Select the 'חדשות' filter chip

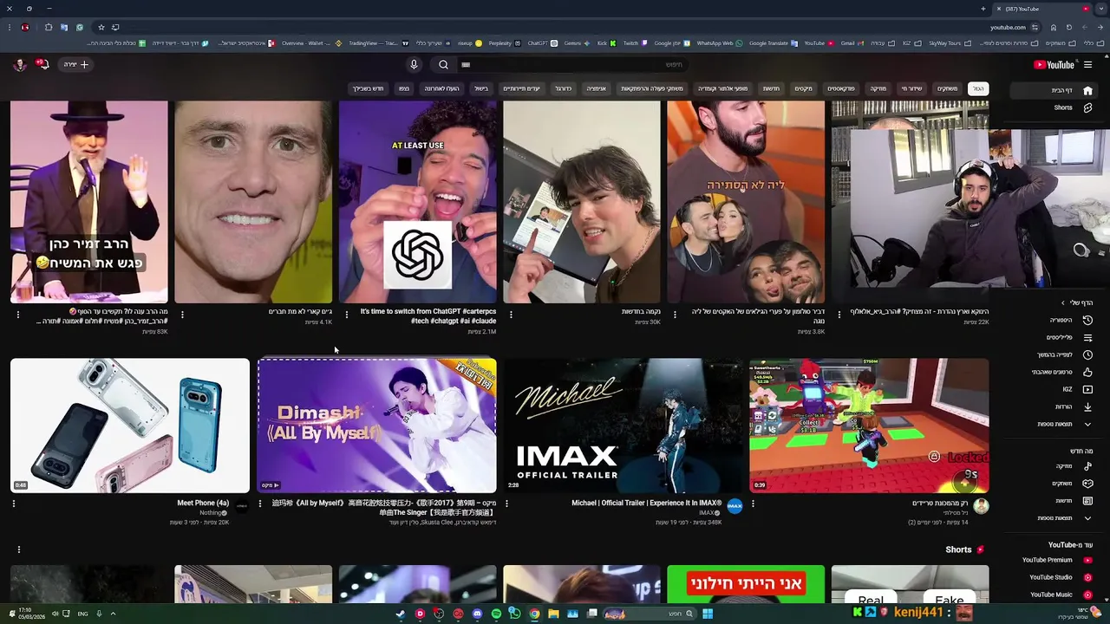tap(771, 88)
